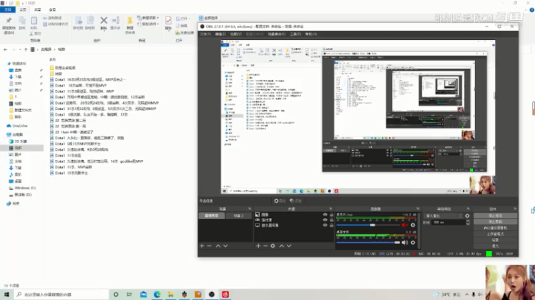
Task: Click the transition duration stepper arrows
Action: (467, 222)
